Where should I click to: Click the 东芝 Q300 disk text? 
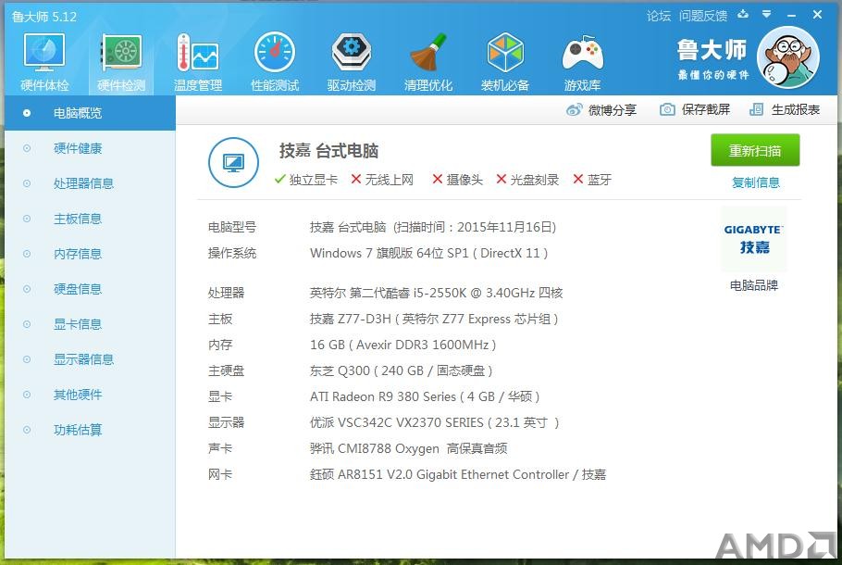tap(402, 370)
